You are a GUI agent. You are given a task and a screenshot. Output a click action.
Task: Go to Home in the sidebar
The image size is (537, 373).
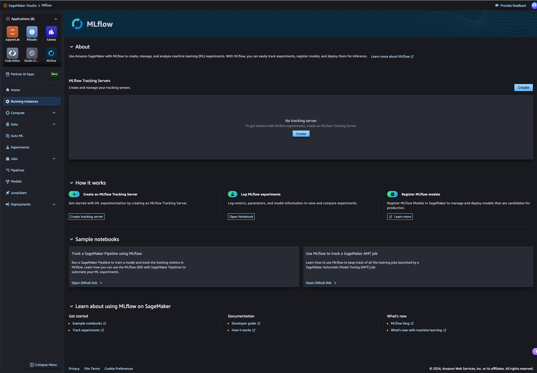pos(32,90)
